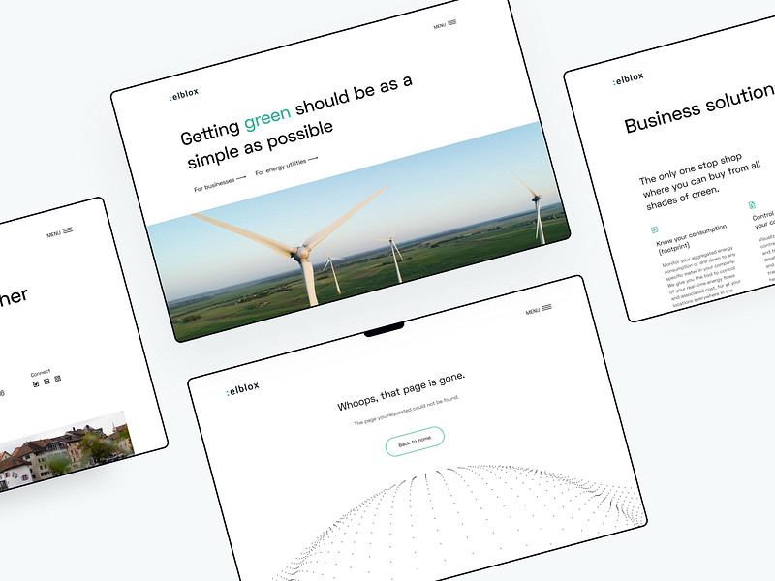
Task: Click the MENU text on the wind turbine page
Action: (440, 26)
